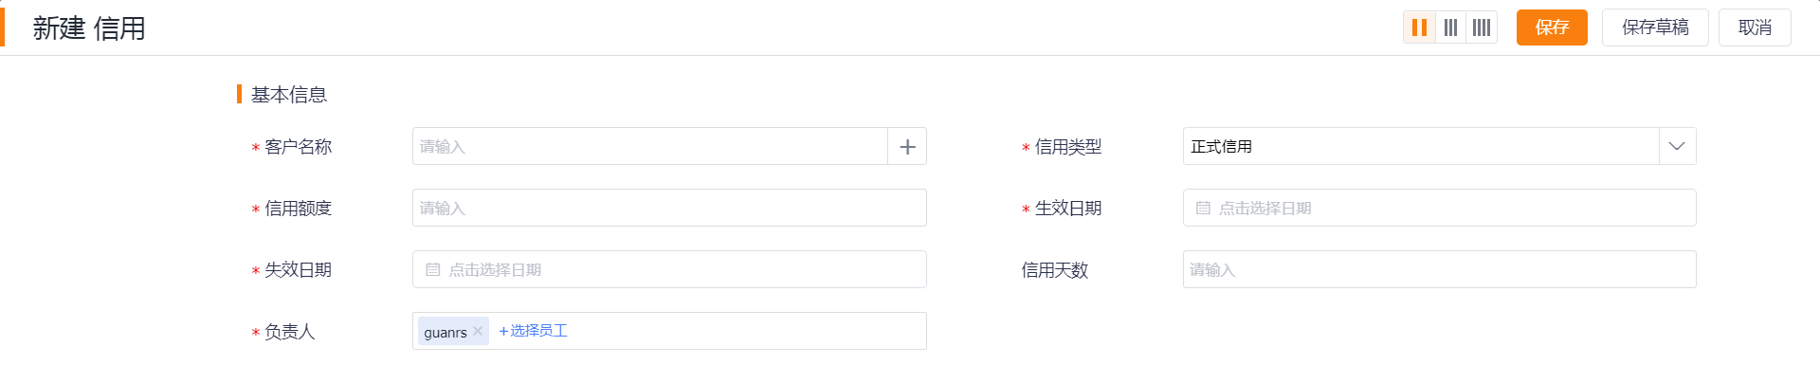The height and width of the screenshot is (383, 1820).
Task: Open 生效日期 date picker field
Action: 1439,208
